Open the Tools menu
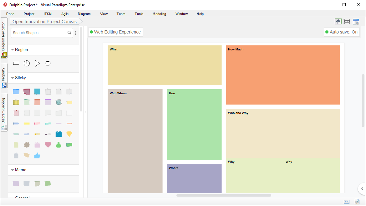The height and width of the screenshot is (206, 366). point(139,14)
